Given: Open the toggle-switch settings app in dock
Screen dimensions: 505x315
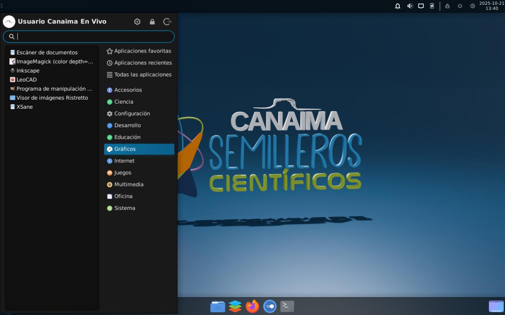Looking at the screenshot, I should point(270,306).
